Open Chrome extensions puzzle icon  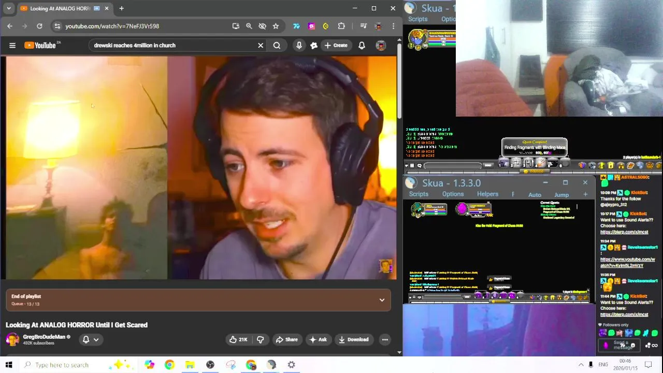[x=341, y=26]
